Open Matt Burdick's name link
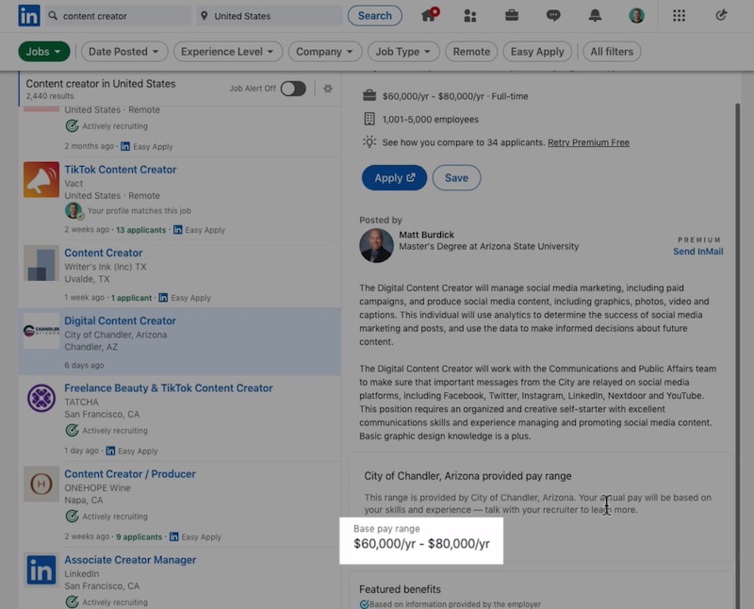 426,235
